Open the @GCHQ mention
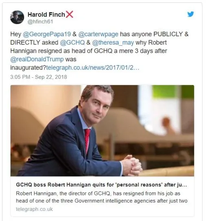This screenshot has width=206, height=221. point(72,42)
